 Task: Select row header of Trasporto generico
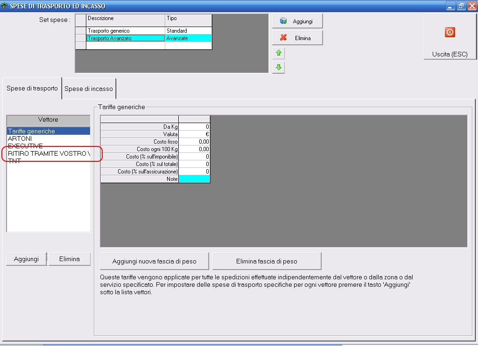click(81, 31)
